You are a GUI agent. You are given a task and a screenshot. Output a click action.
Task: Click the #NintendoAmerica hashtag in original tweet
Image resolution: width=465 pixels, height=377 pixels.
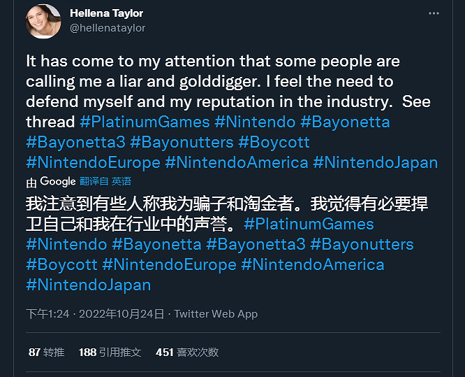coord(237,162)
